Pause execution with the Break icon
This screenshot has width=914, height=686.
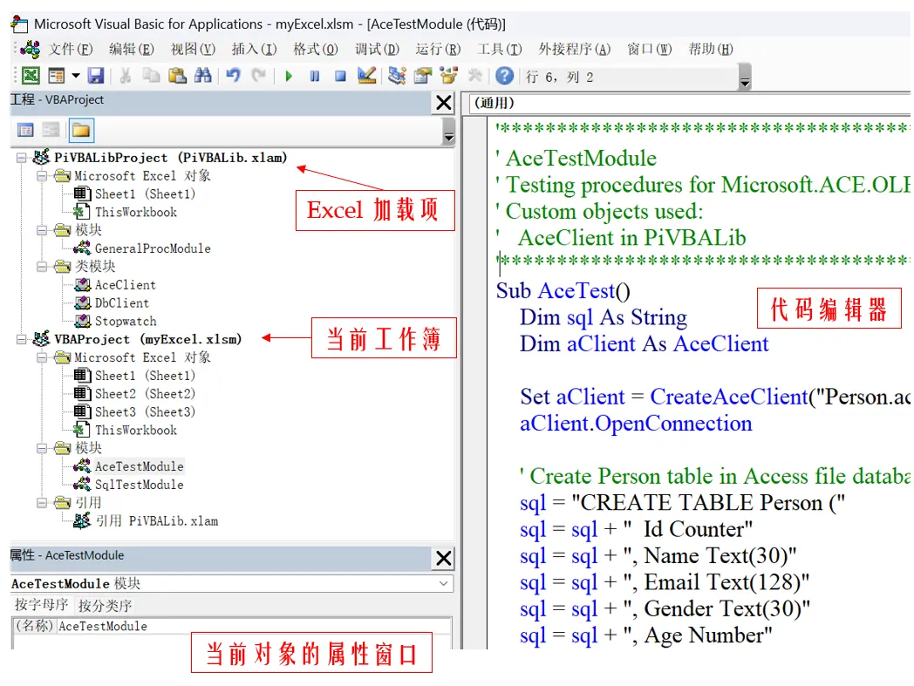point(315,77)
